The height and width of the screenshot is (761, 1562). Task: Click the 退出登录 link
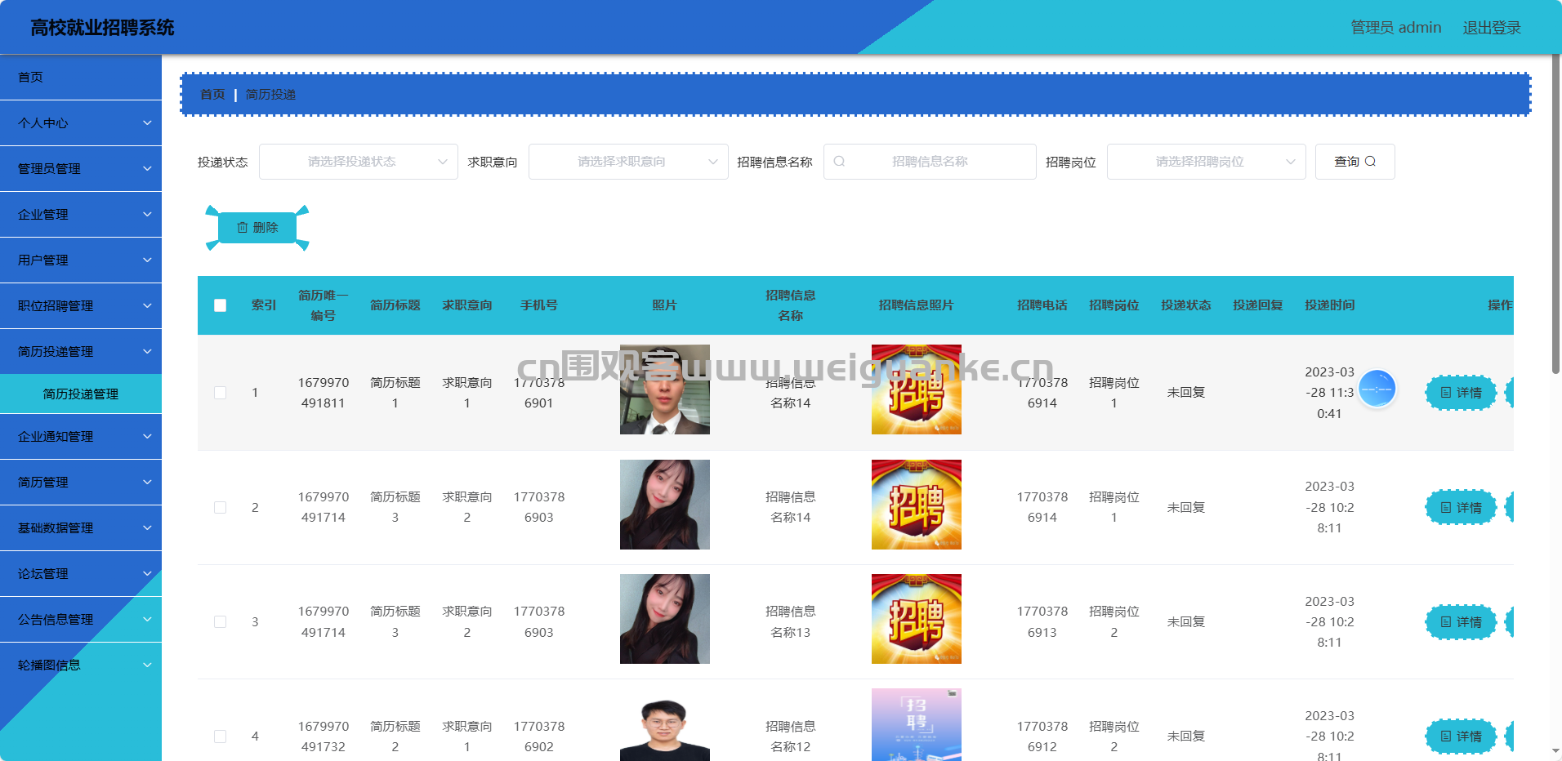[x=1491, y=28]
